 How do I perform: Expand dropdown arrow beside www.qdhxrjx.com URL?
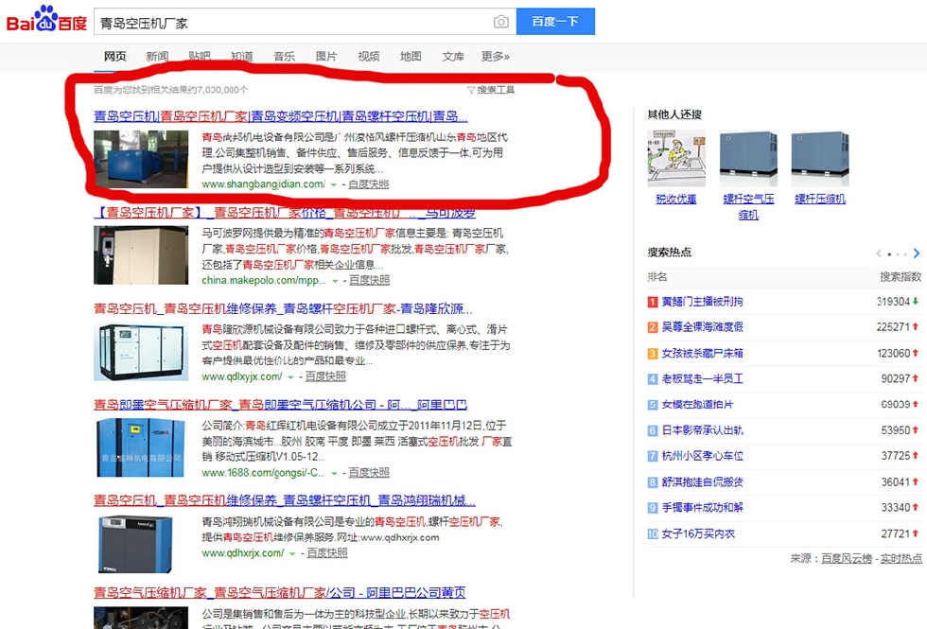click(x=292, y=554)
